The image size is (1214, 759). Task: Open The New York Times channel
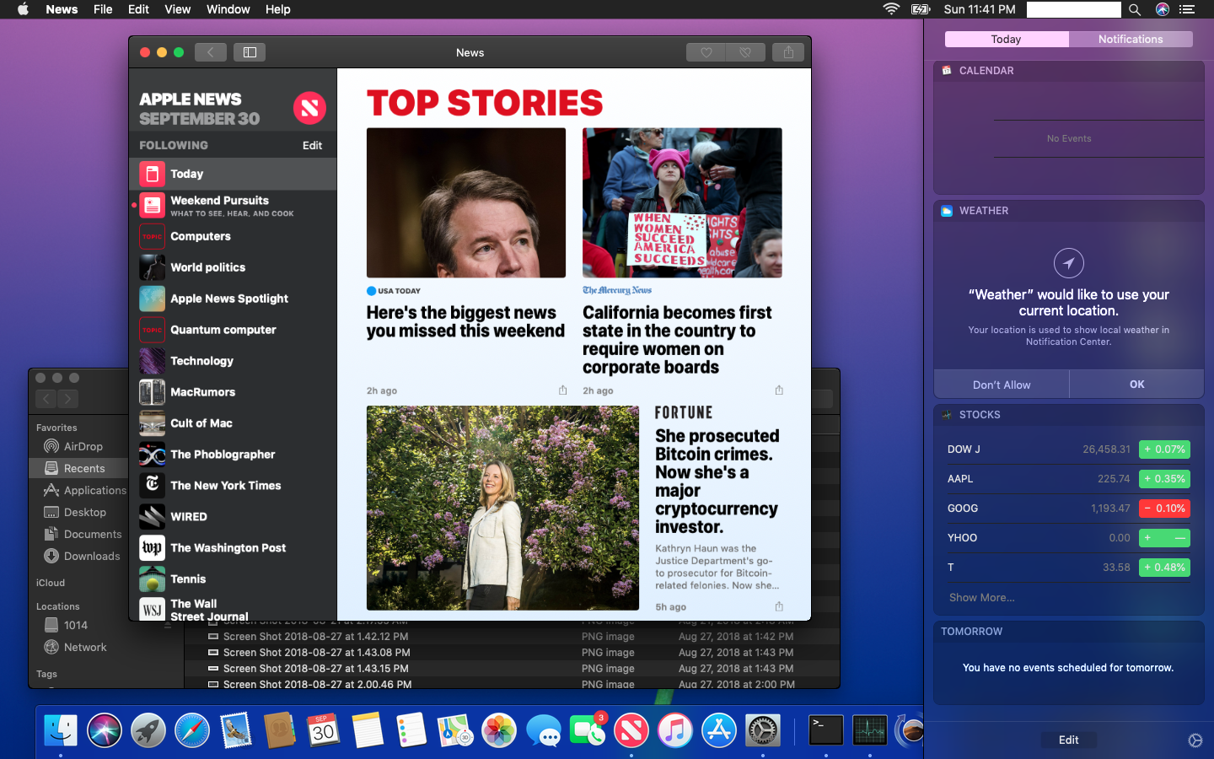click(233, 486)
